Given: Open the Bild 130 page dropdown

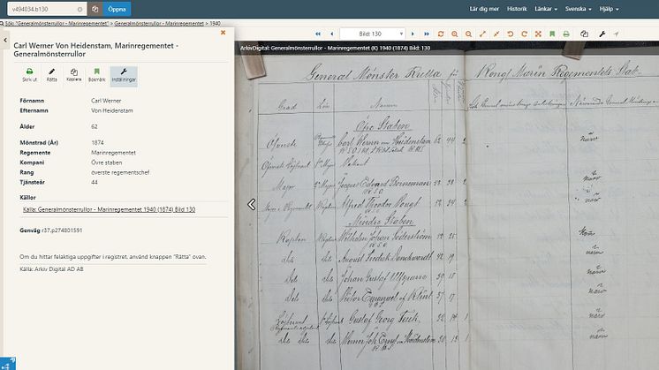Looking at the screenshot, I should (x=372, y=34).
